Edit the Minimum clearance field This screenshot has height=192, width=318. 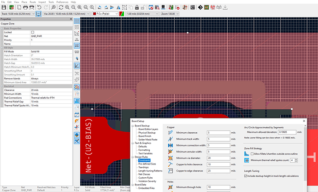coord(218,133)
